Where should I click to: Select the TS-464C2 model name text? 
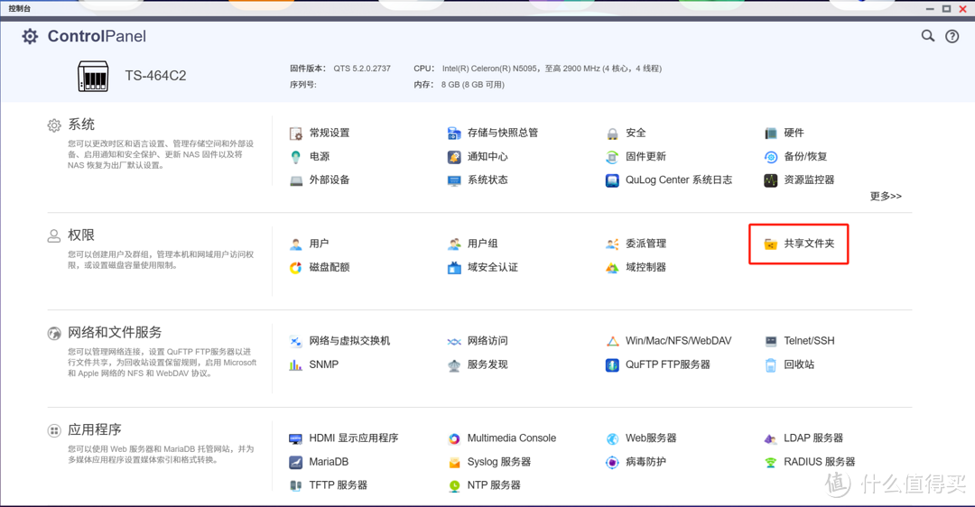click(155, 76)
